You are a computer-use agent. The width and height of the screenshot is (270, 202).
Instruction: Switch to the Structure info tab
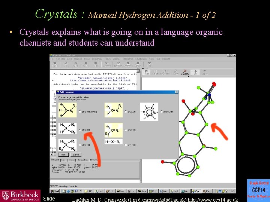tap(55, 160)
